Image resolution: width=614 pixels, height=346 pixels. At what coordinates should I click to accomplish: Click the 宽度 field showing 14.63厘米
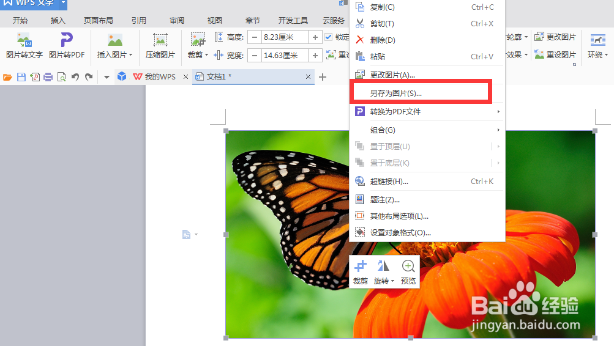(x=285, y=55)
